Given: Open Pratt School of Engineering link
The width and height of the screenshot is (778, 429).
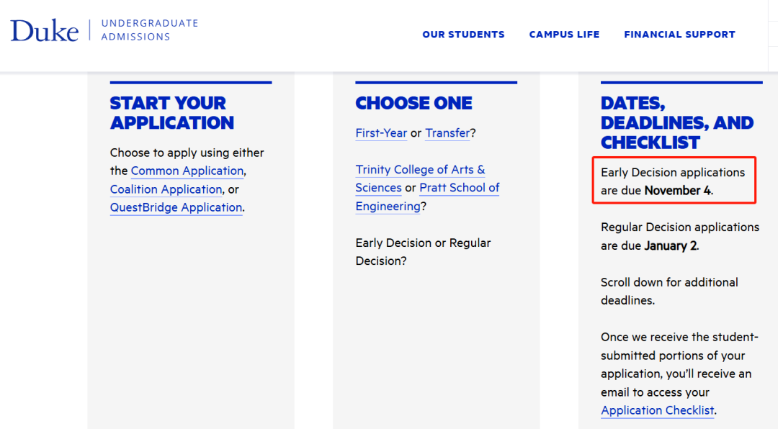Looking at the screenshot, I should coord(459,188).
